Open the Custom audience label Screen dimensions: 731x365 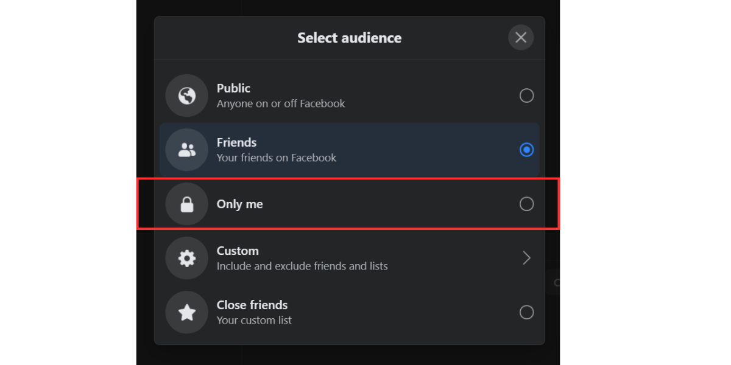[238, 251]
